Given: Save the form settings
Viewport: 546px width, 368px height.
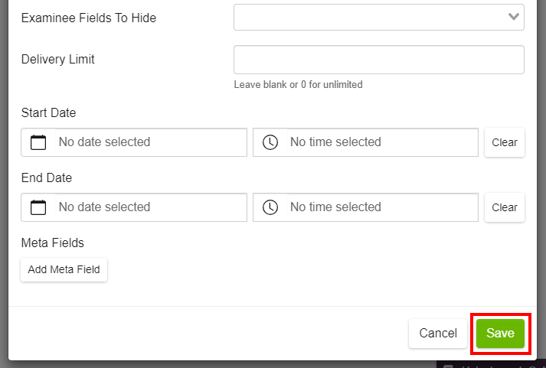Looking at the screenshot, I should pos(500,334).
